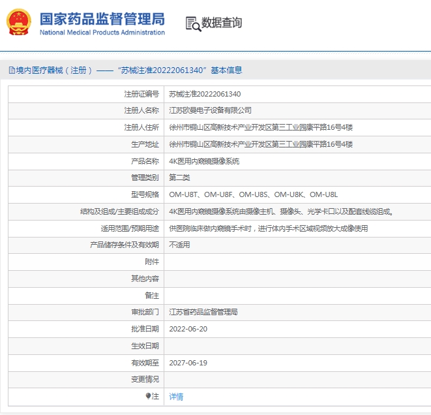Select the 生产地址 address value
This screenshot has width=431, height=415.
261,144
